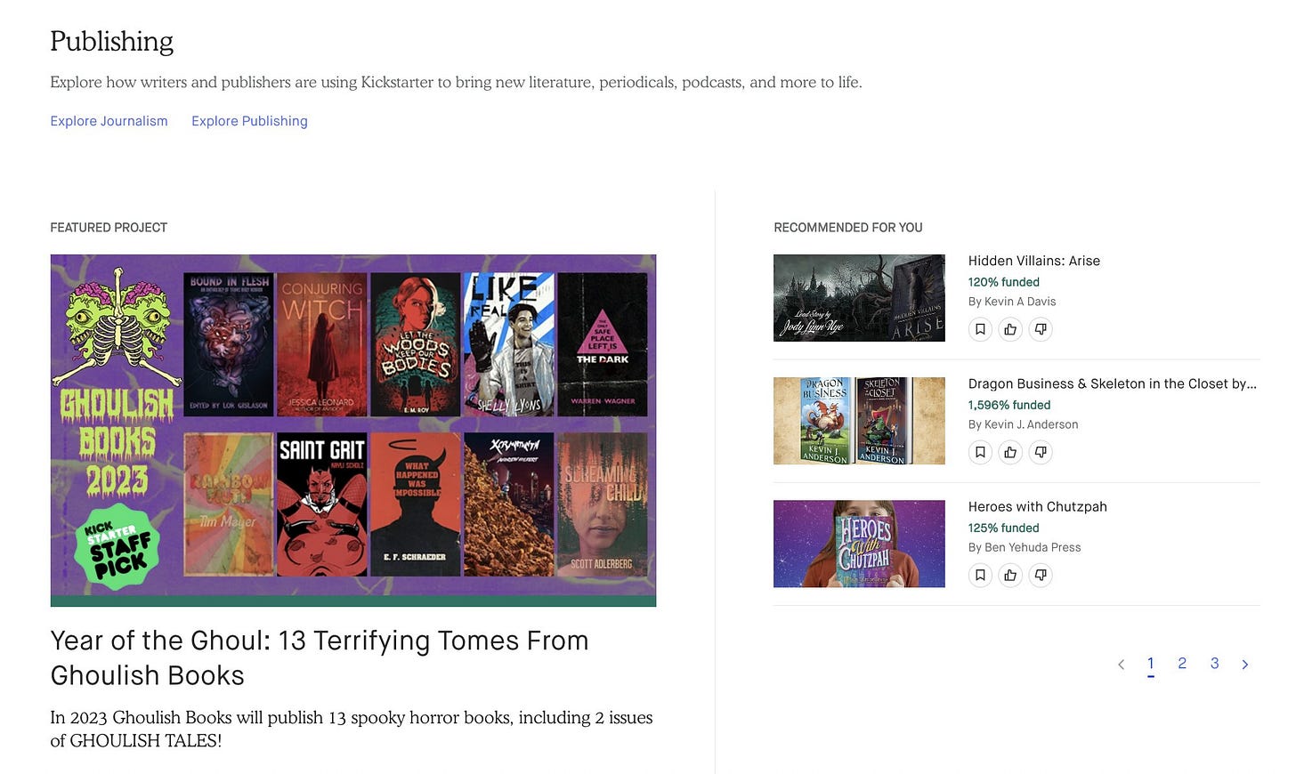Select recommendations page 3
This screenshot has height=774, width=1296.
1214,664
